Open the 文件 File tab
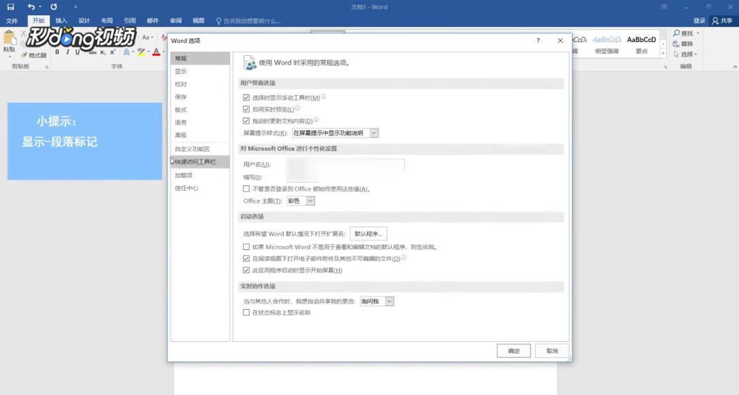 tap(12, 20)
